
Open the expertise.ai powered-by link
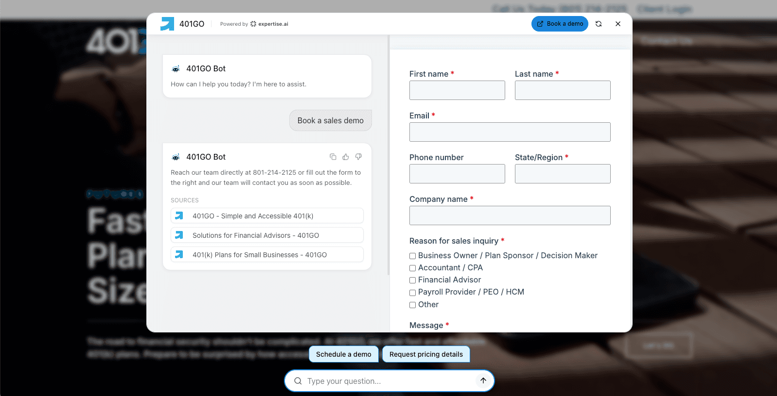tap(269, 24)
